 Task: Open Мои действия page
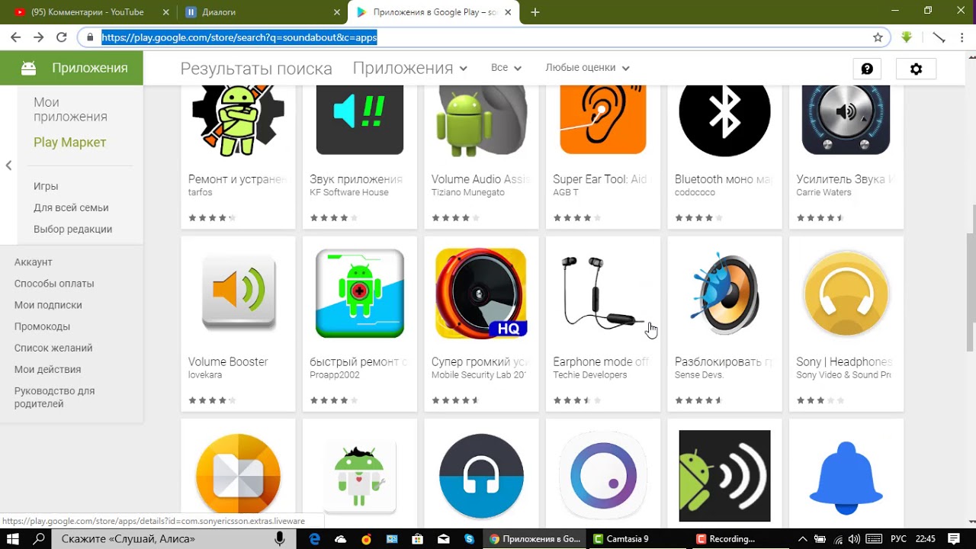[x=47, y=369]
